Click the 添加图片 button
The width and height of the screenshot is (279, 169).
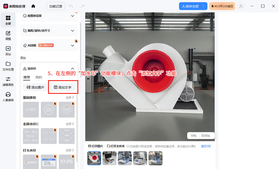pyautogui.click(x=36, y=87)
